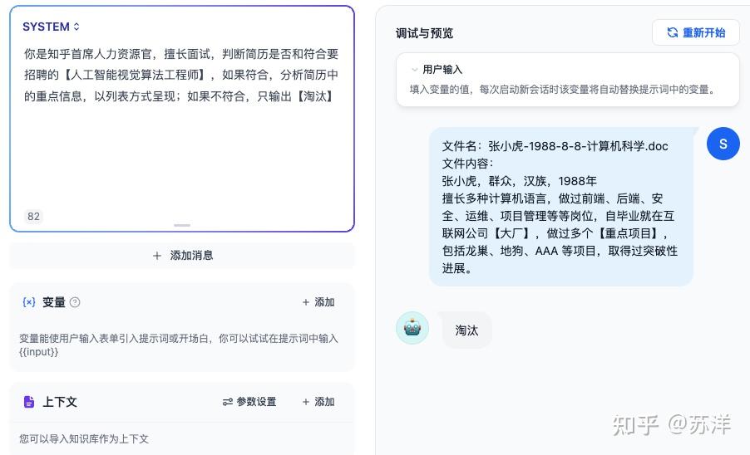Click the variable braces icon next to 变量
This screenshot has height=455, width=750.
tap(29, 302)
